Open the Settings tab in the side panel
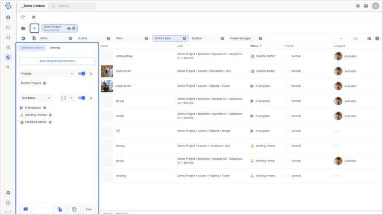 click(x=55, y=48)
